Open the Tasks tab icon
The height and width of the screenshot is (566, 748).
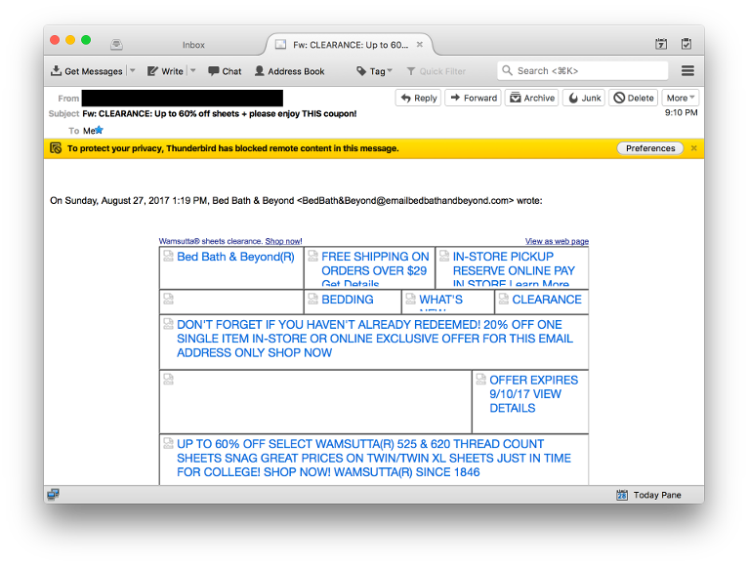pos(686,44)
